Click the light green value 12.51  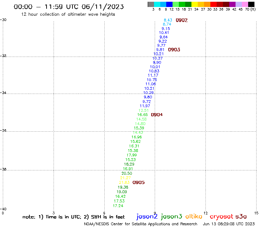(x=143, y=110)
